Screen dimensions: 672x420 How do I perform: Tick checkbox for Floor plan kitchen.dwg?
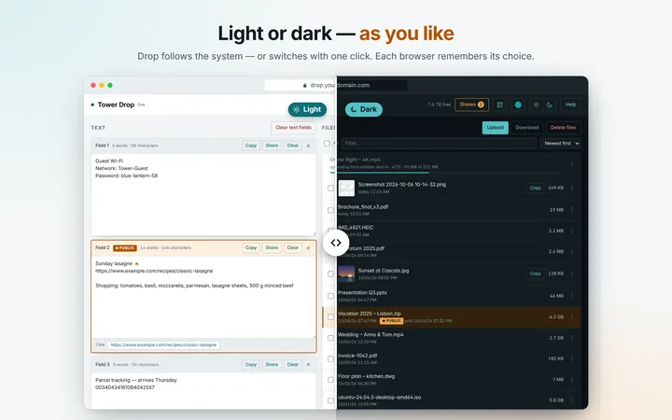(x=330, y=380)
